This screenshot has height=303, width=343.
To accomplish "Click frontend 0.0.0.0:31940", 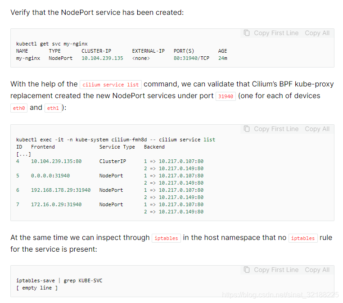I will click(50, 176).
